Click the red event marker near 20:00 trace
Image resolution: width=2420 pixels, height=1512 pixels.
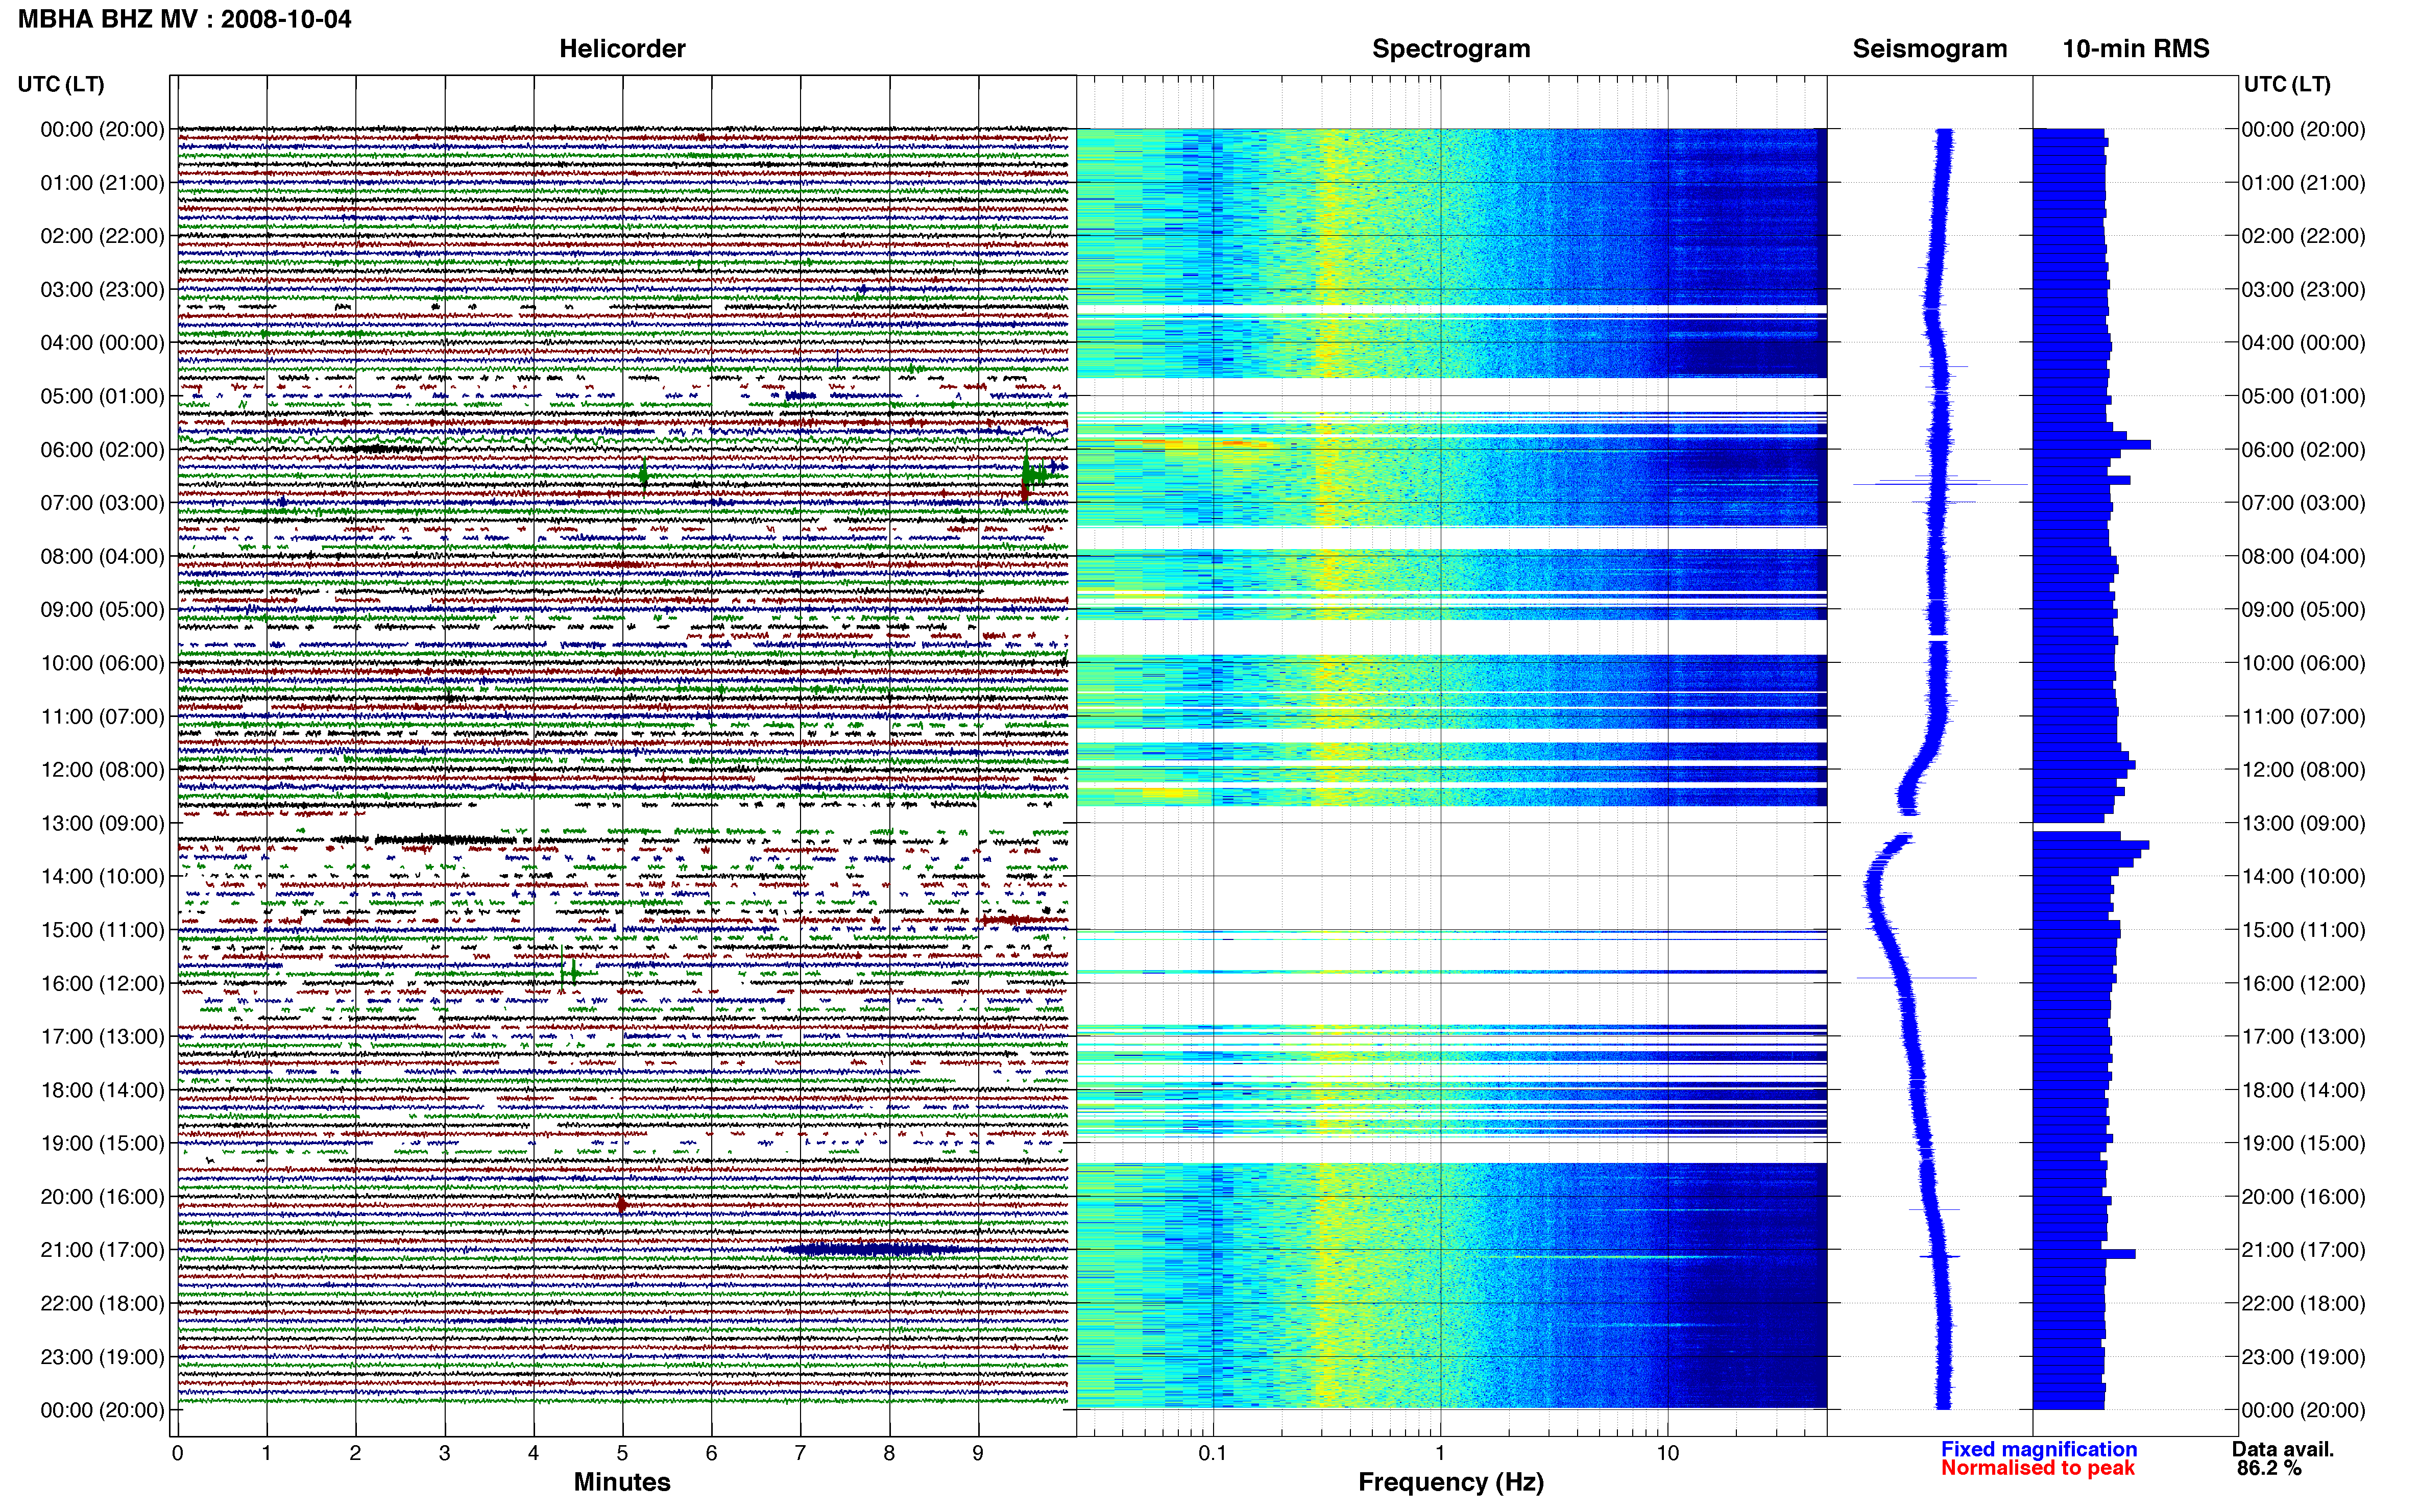(621, 1205)
